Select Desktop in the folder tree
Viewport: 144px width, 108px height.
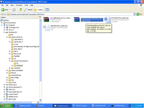click(x=6, y=20)
